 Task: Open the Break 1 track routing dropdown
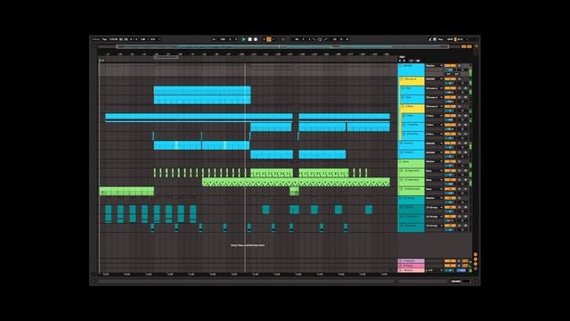coord(434,143)
